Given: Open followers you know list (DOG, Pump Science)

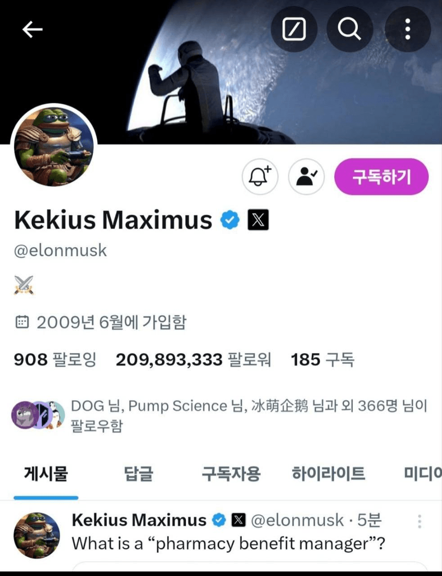Looking at the screenshot, I should pos(219,415).
